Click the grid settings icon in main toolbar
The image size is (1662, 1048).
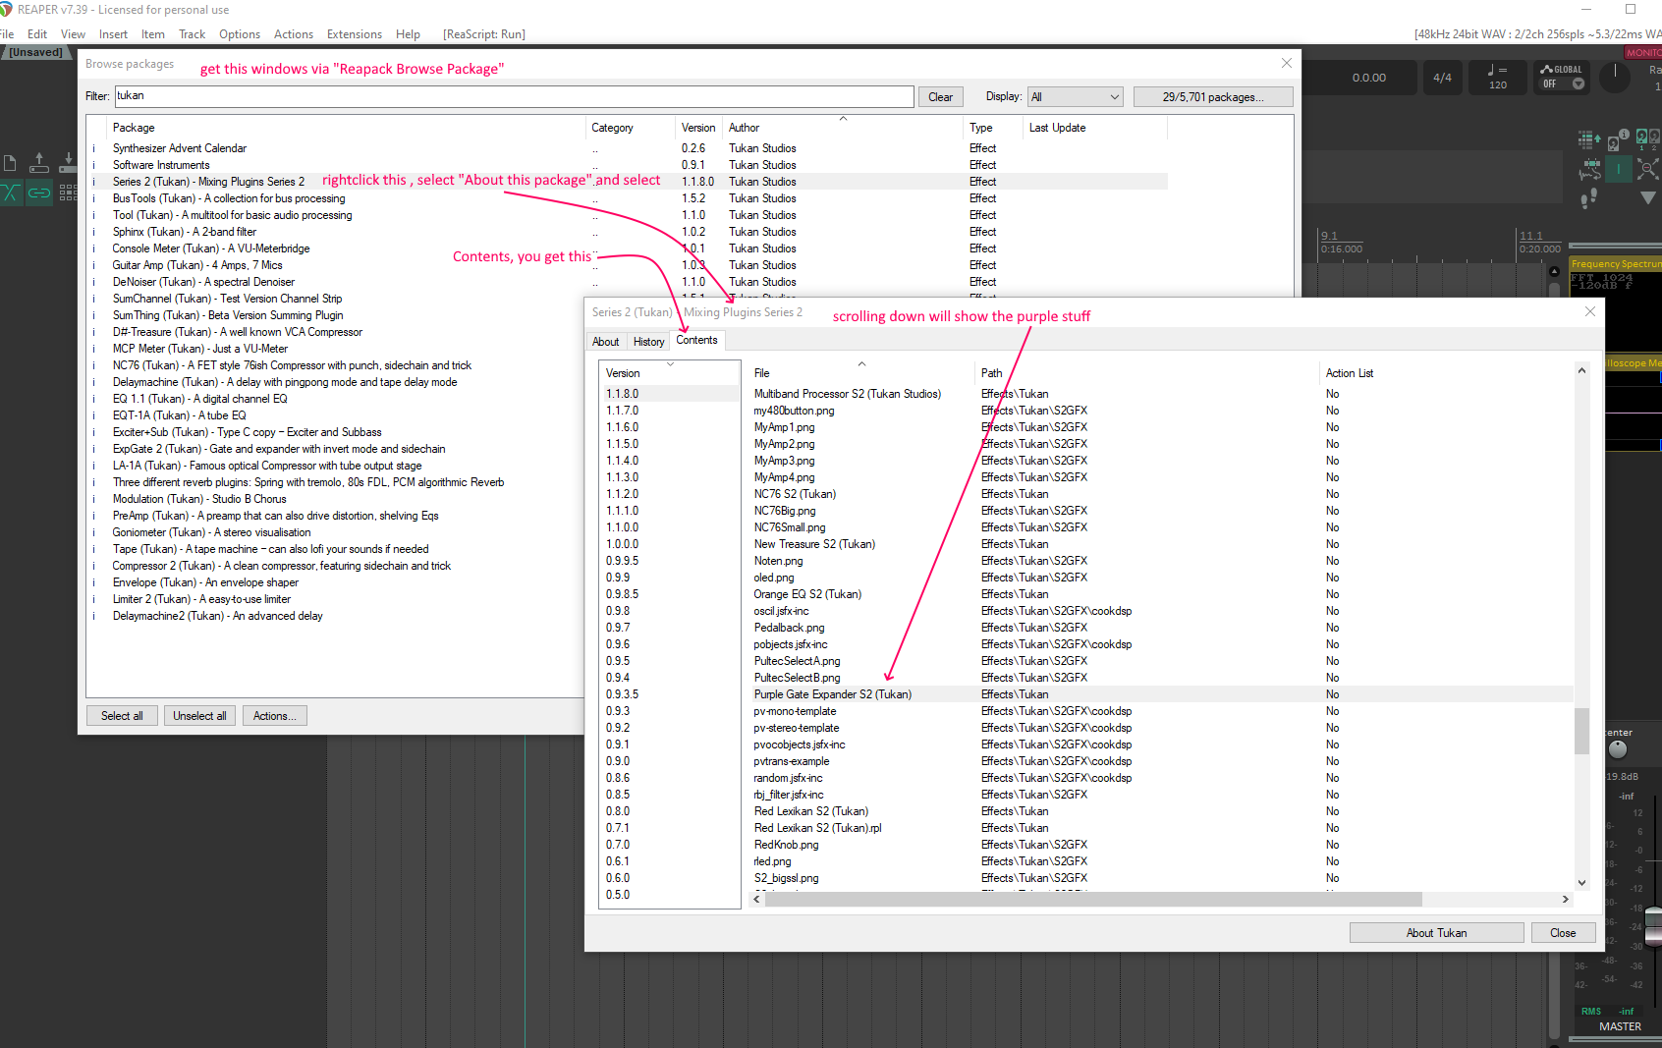tap(68, 193)
